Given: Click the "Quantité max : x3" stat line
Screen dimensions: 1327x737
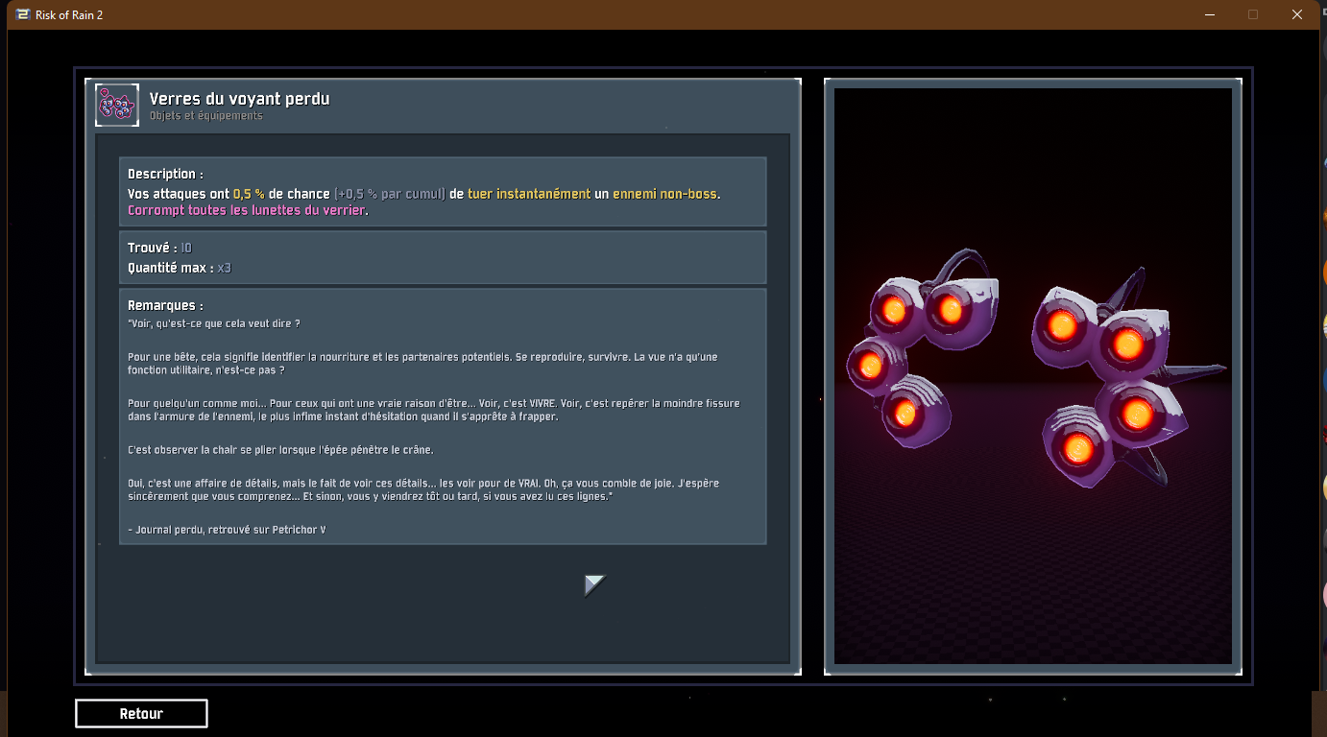Looking at the screenshot, I should pyautogui.click(x=179, y=268).
